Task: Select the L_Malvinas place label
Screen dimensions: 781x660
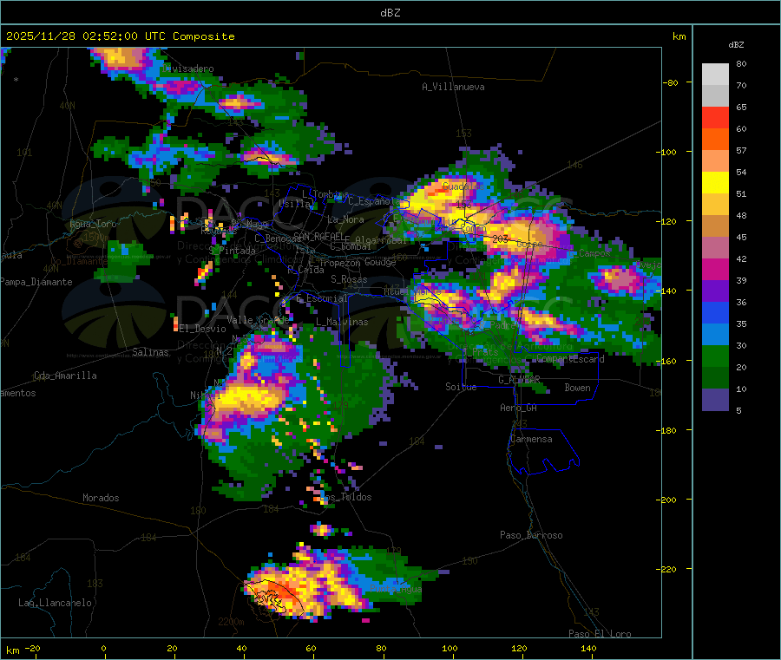Action: 342,322
